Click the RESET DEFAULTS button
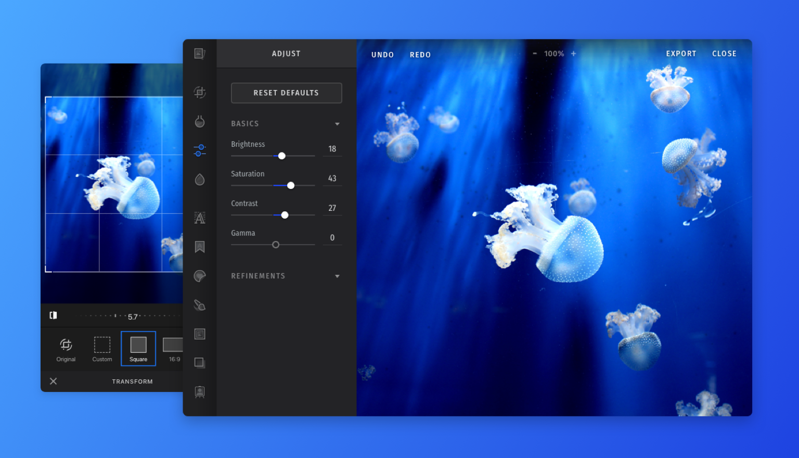 tap(286, 93)
